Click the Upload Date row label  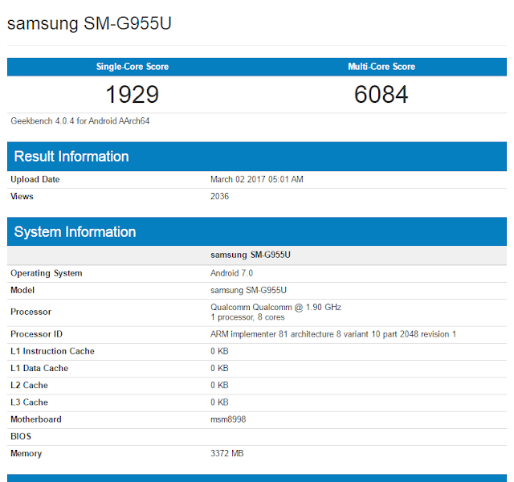(x=35, y=179)
